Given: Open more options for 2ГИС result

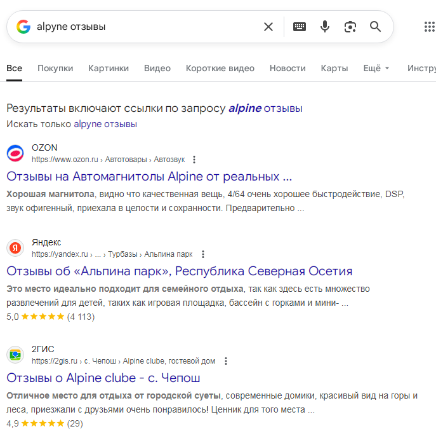Looking at the screenshot, I should pos(225,361).
